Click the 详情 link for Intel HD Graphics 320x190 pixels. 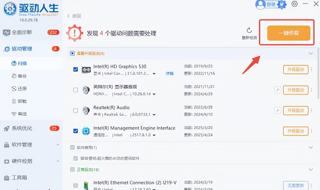coord(170,74)
